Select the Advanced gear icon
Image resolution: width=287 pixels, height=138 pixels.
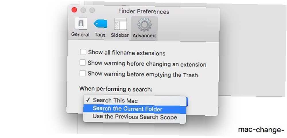[x=144, y=24]
